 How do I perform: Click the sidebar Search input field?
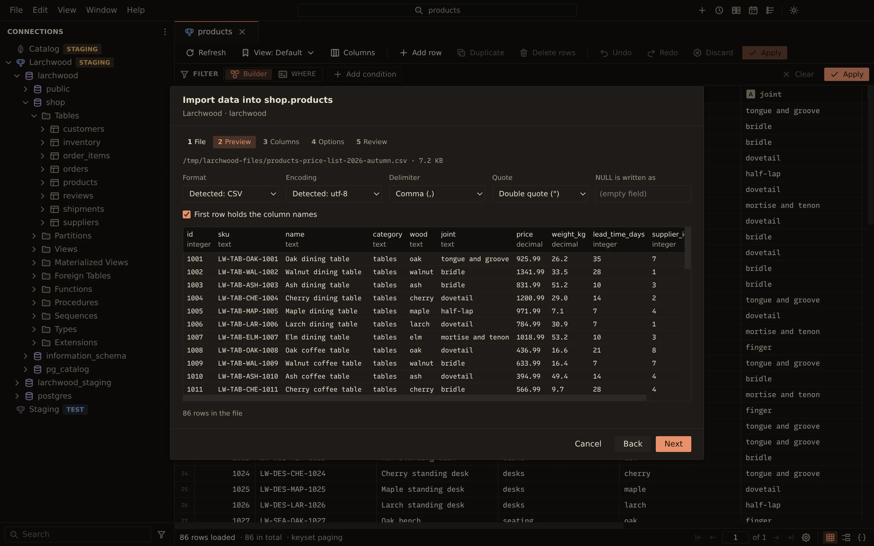point(78,534)
